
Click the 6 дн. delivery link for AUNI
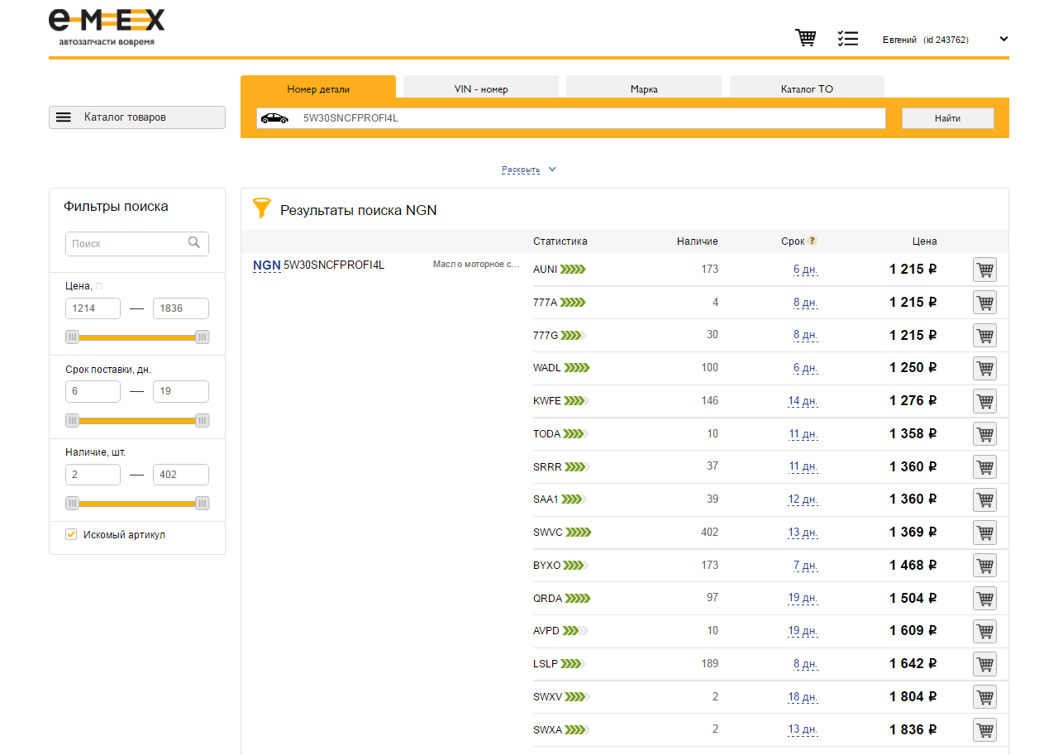[805, 270]
